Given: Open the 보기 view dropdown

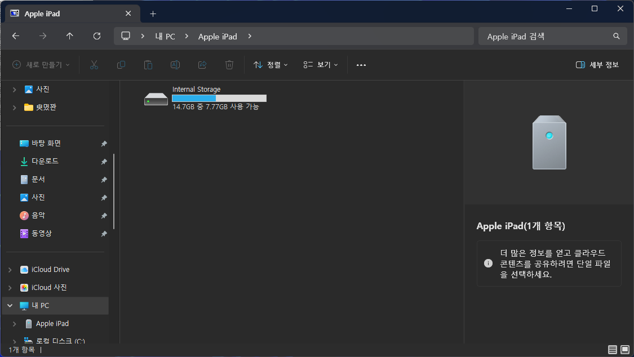Looking at the screenshot, I should click(x=321, y=65).
